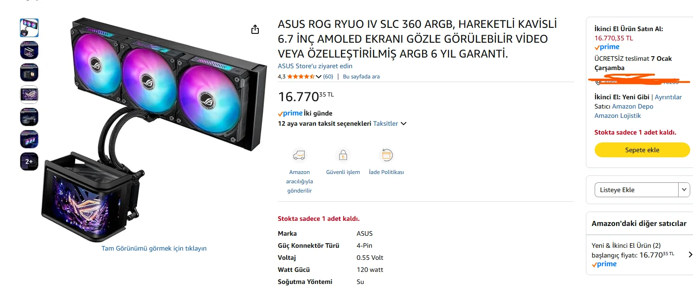Open the 2+ more images thumbnail
The height and width of the screenshot is (290, 693).
29,161
